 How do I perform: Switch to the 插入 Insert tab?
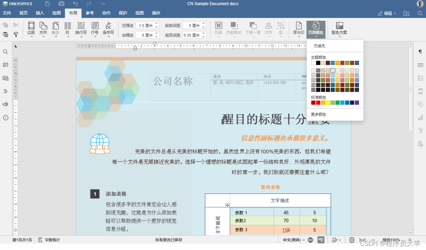pyautogui.click(x=40, y=13)
